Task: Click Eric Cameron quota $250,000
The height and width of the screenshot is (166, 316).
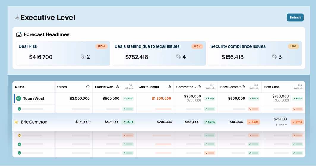Action: coord(83,122)
